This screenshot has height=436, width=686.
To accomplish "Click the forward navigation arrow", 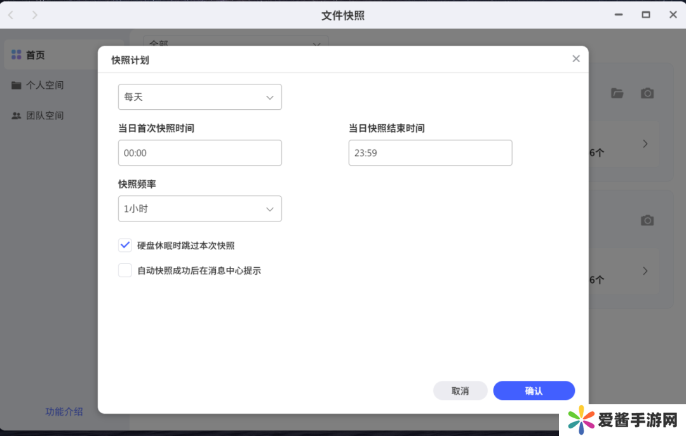I will pos(34,15).
